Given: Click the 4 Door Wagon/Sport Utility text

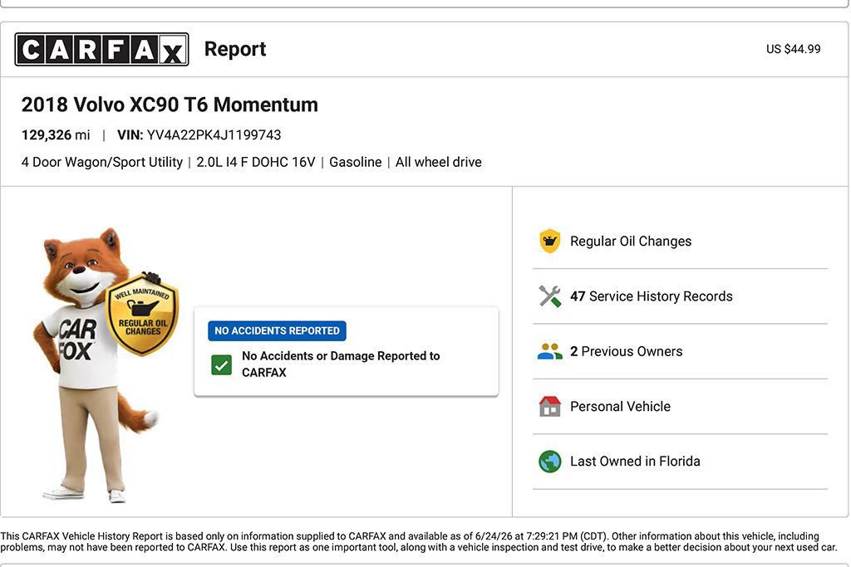Looking at the screenshot, I should [102, 162].
